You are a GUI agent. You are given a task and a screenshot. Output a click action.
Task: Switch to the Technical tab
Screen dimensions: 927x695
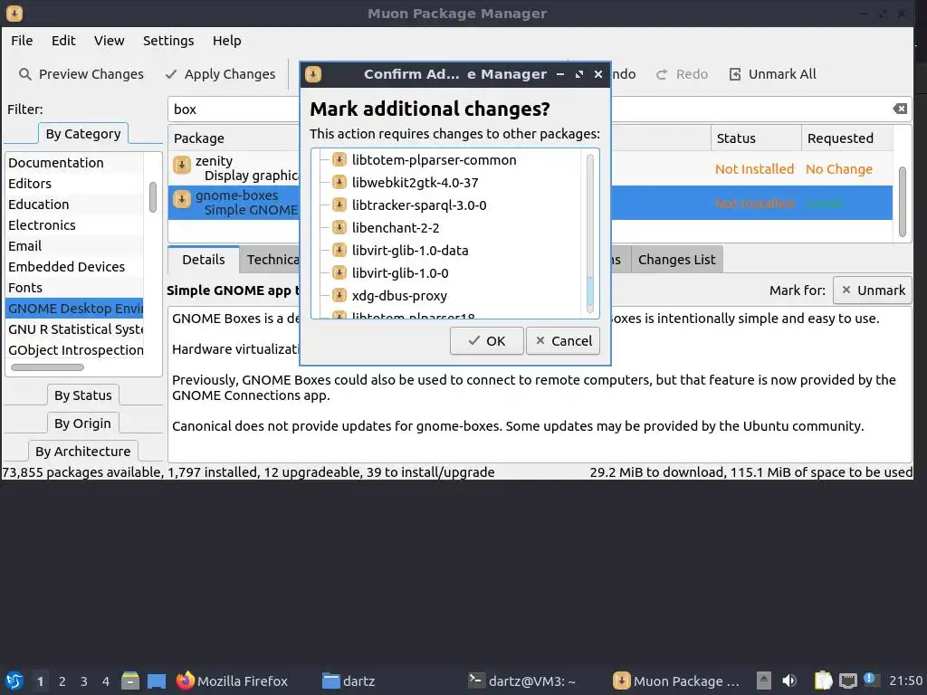(x=270, y=260)
